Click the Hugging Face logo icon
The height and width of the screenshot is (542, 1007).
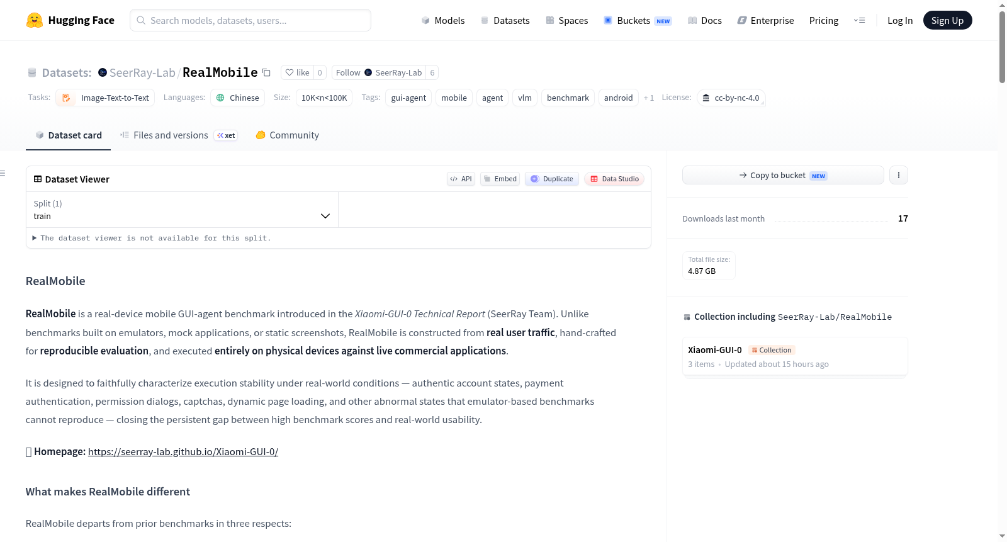pyautogui.click(x=35, y=20)
